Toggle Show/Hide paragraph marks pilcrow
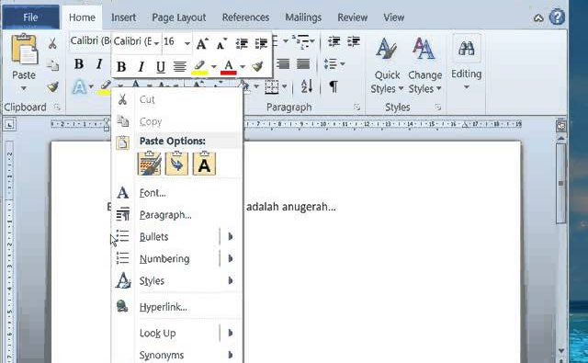Viewport: 588px width, 363px height. pyautogui.click(x=334, y=86)
